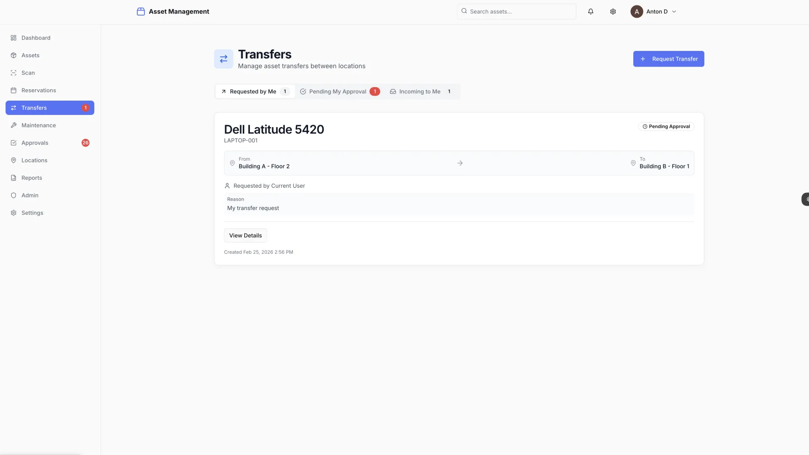
Task: Open the Admin section
Action: (x=30, y=195)
